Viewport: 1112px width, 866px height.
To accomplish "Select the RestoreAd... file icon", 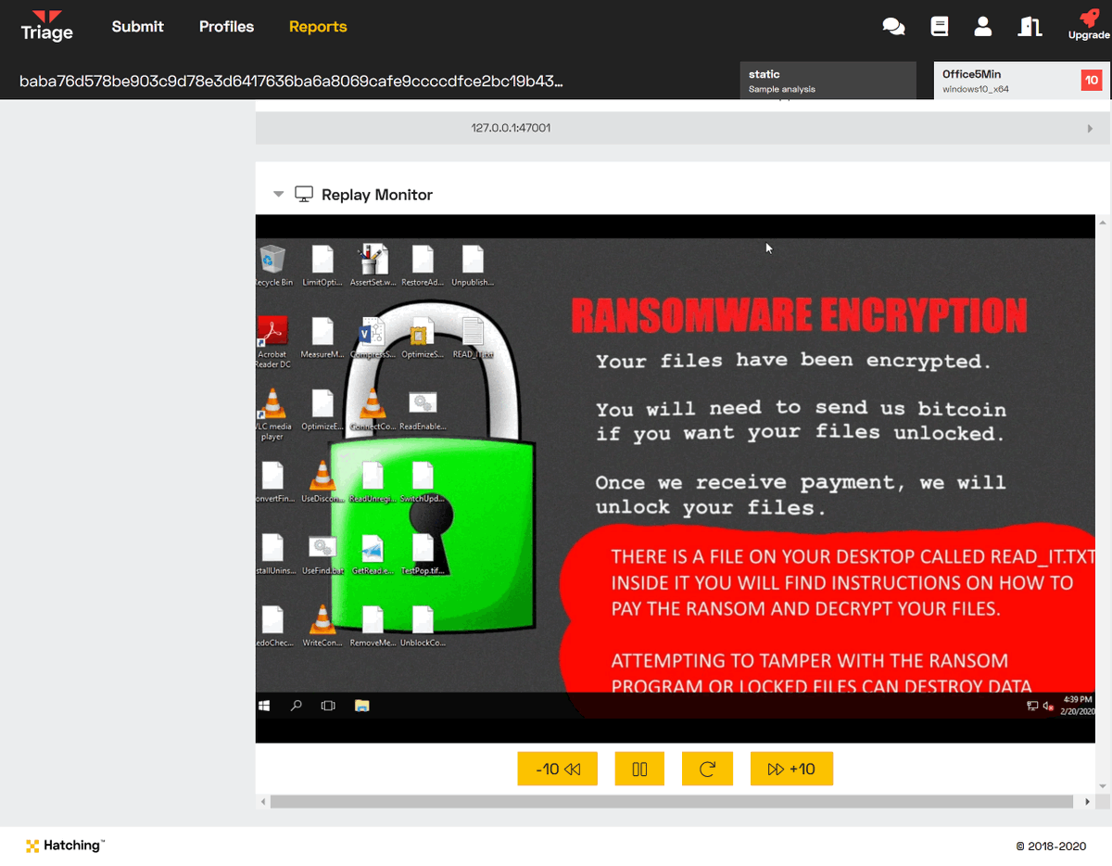I will pyautogui.click(x=423, y=266).
